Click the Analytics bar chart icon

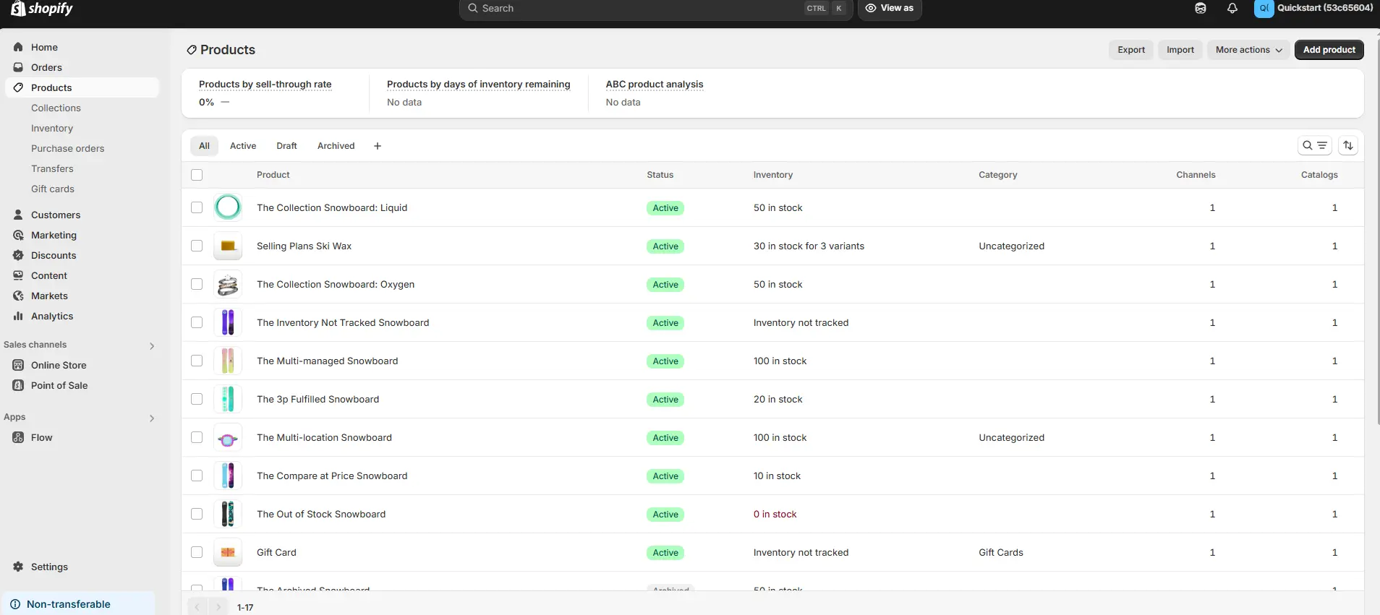tap(18, 316)
